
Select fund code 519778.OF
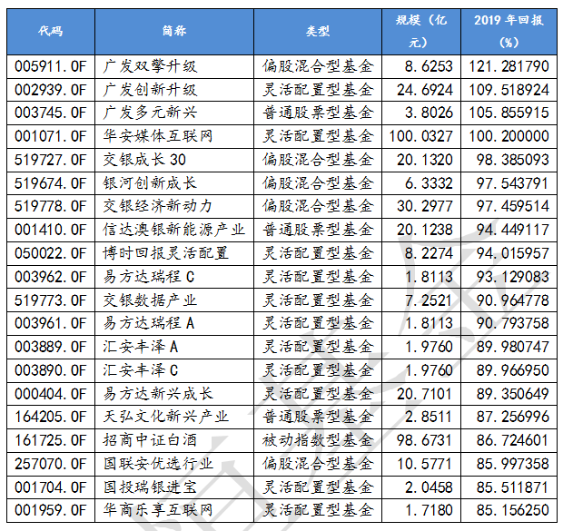(x=51, y=206)
